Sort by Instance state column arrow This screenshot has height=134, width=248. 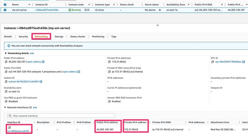coord(89,5)
